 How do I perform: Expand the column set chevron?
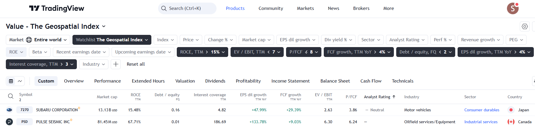[x=20, y=81]
